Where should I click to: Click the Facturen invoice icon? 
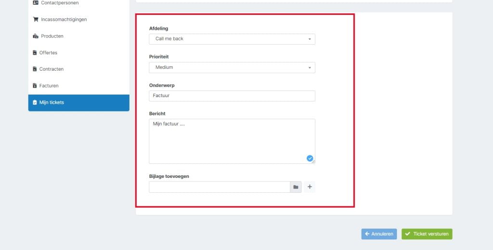coord(35,86)
